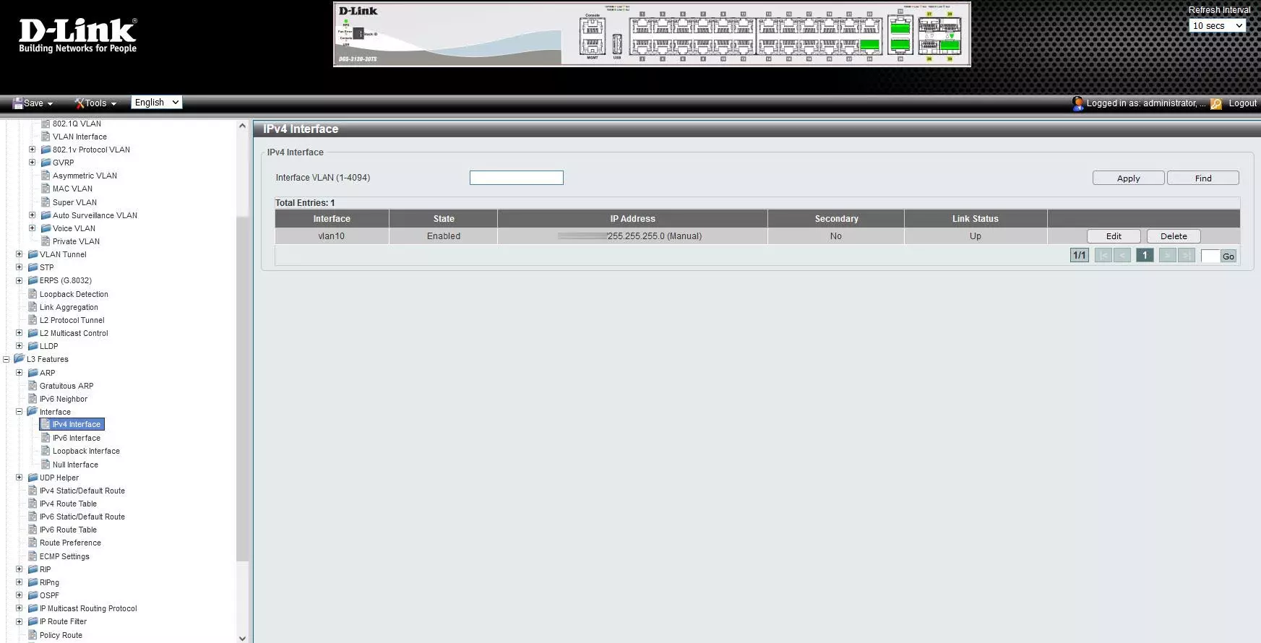Open the English language dropdown
This screenshot has width=1261, height=643.
tap(156, 103)
